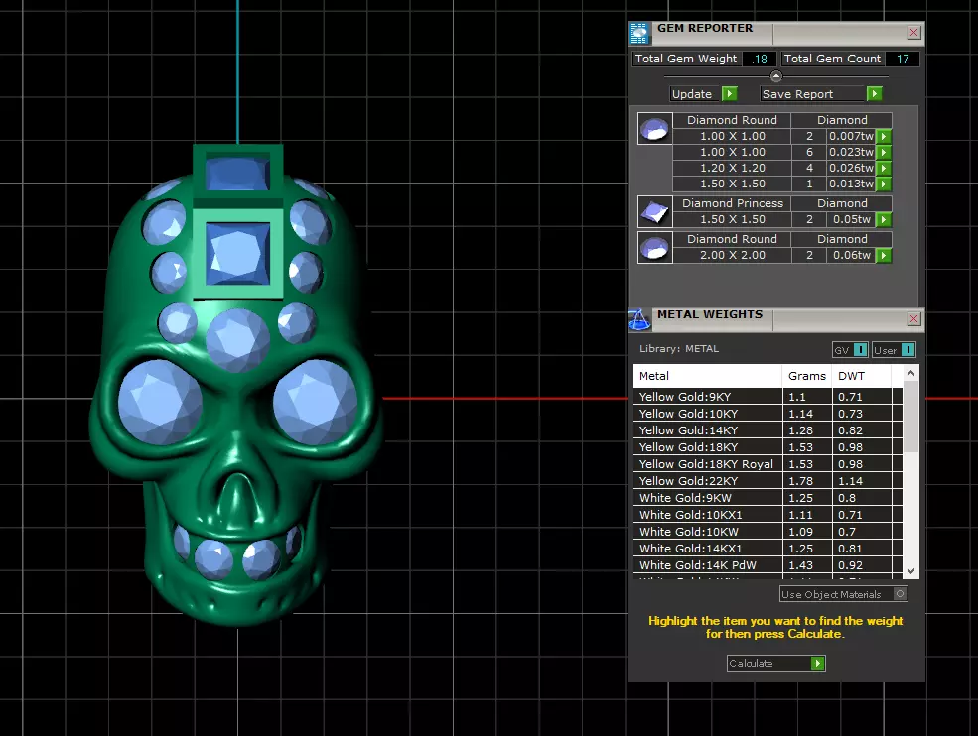Click the green arrow next to Save Report
The image size is (978, 736).
[x=875, y=94]
